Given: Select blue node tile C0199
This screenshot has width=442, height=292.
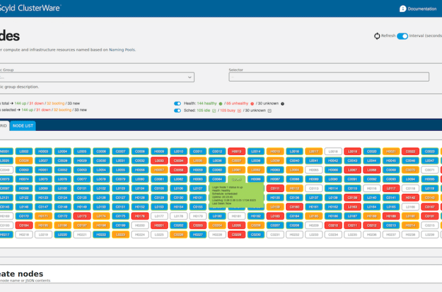Looking at the screenshot, I should (x=120, y=226).
